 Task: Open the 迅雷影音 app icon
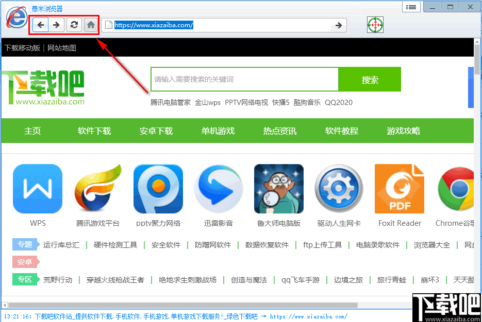(x=218, y=189)
